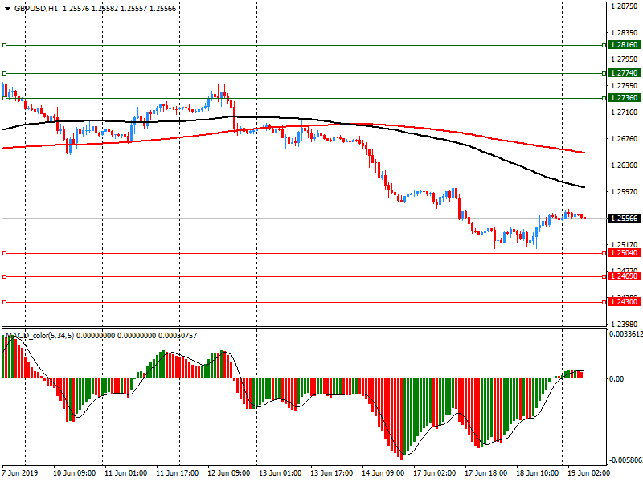Click the 11 Jun 01:00 time label
The image size is (643, 482).
click(126, 473)
